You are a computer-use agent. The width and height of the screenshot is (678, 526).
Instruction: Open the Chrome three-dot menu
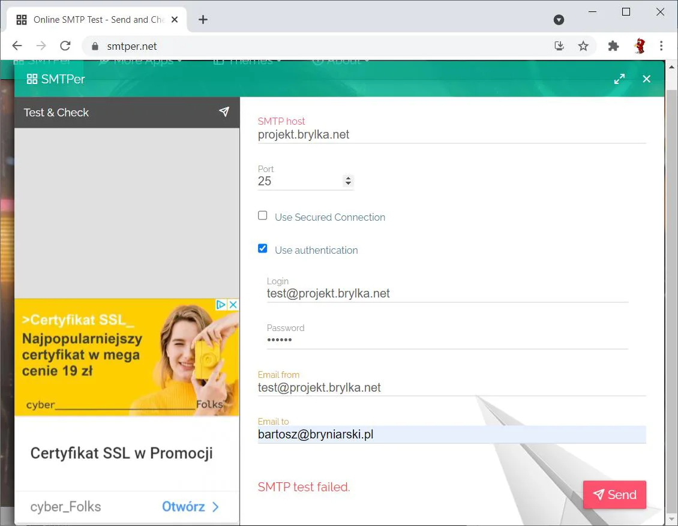tap(661, 46)
